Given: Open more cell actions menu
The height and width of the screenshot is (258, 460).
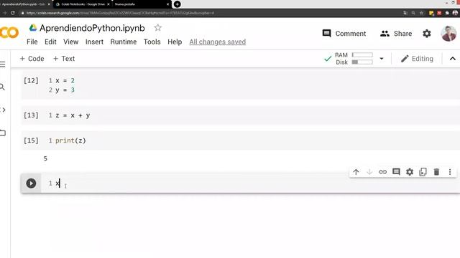Looking at the screenshot, I should [450, 172].
